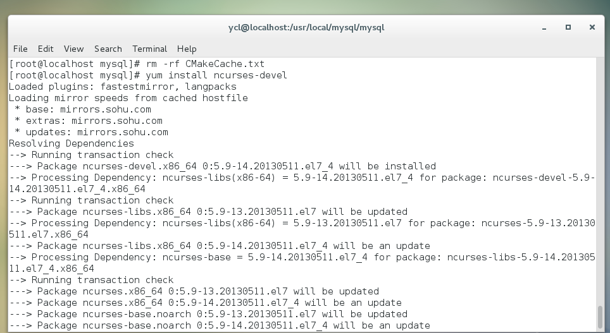The height and width of the screenshot is (333, 610).
Task: Click the updates: mirrors.sohu.com line
Action: pyautogui.click(x=91, y=132)
